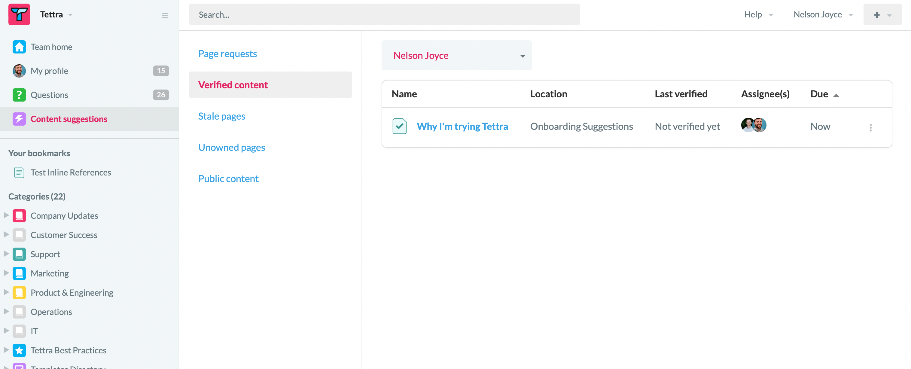
Task: Click the Onboarding Suggestions location cell
Action: 581,126
